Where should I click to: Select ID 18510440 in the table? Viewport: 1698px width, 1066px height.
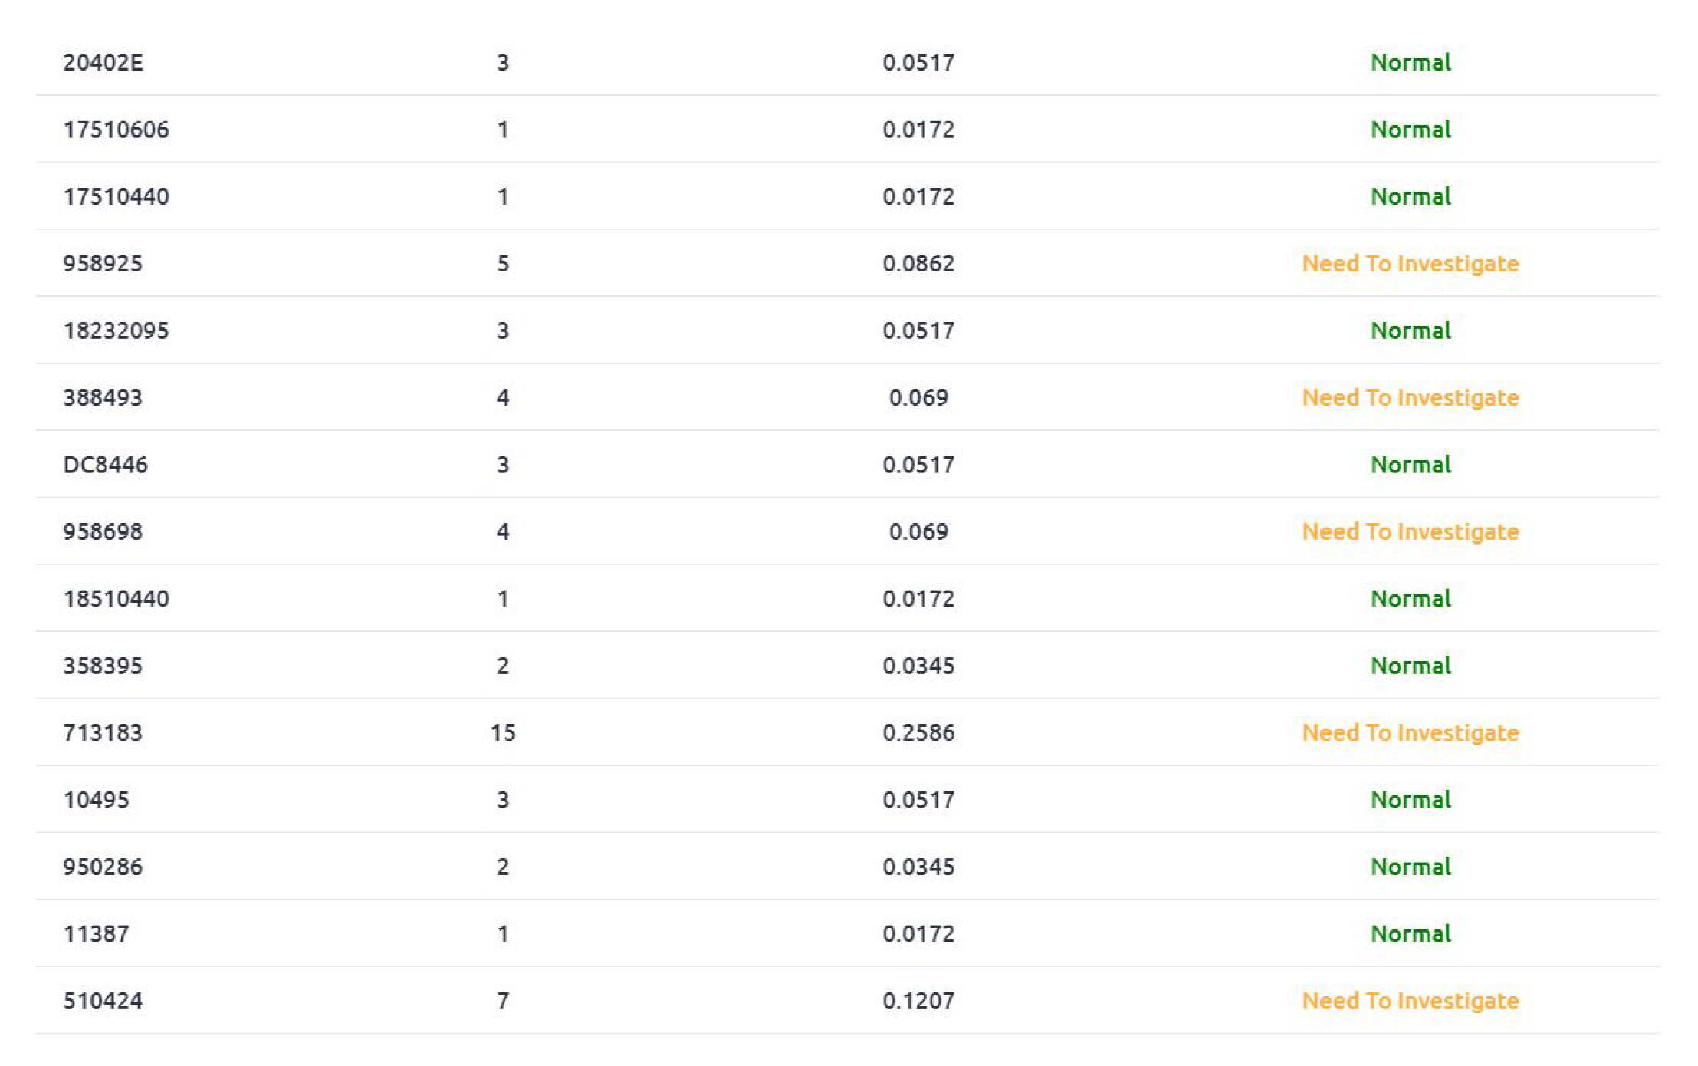(116, 598)
